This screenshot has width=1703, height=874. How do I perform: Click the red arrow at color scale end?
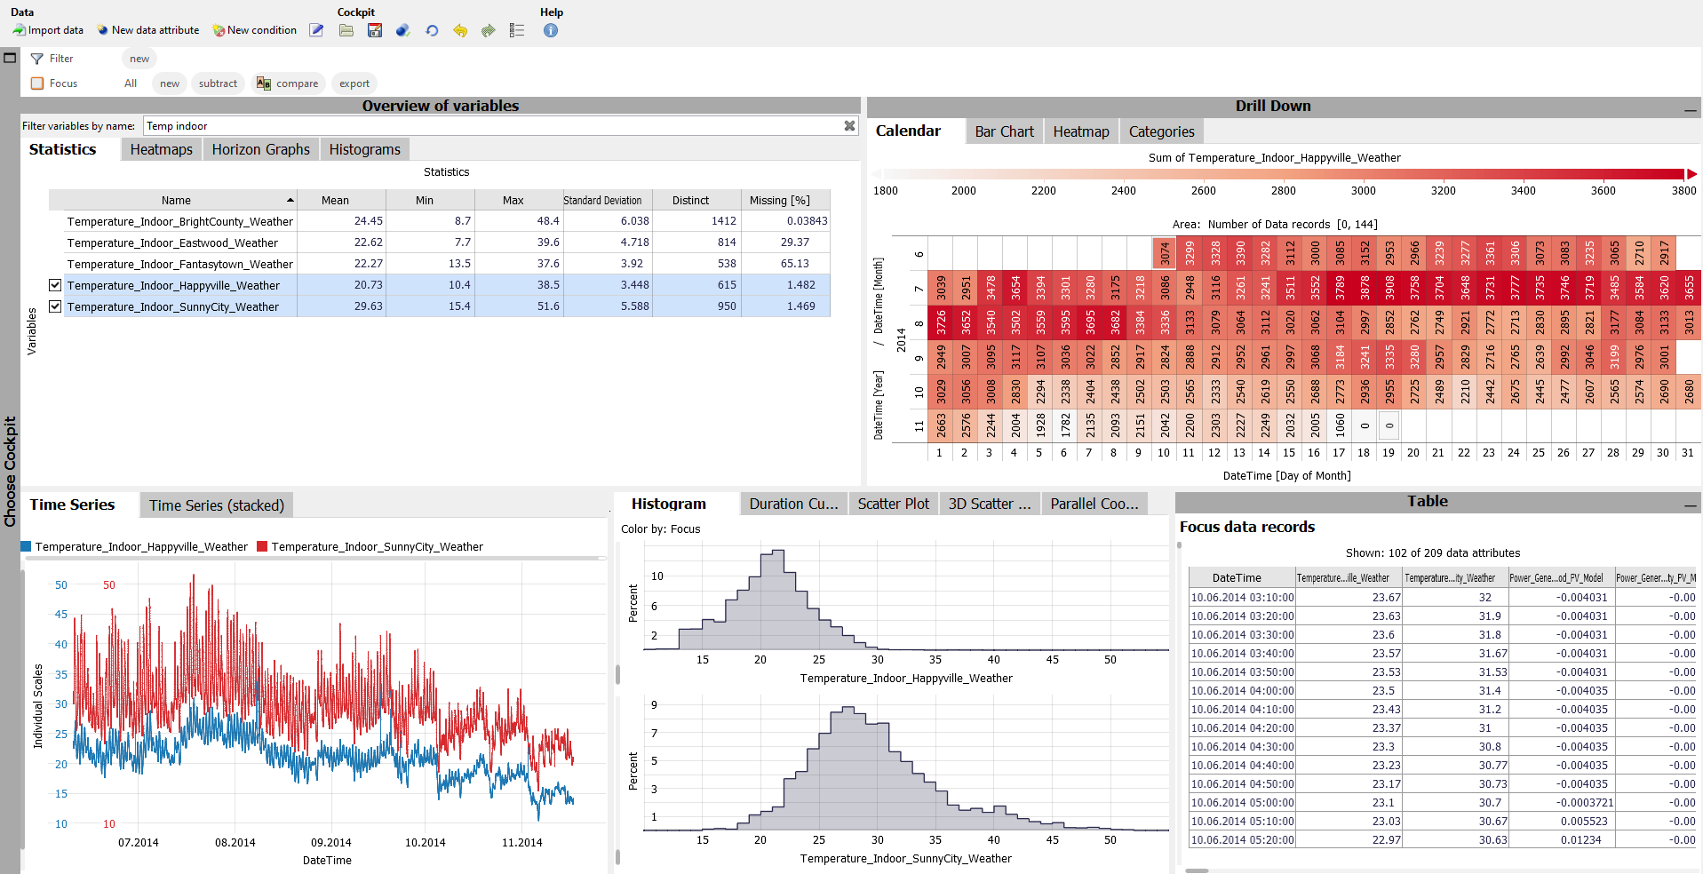click(x=1691, y=175)
